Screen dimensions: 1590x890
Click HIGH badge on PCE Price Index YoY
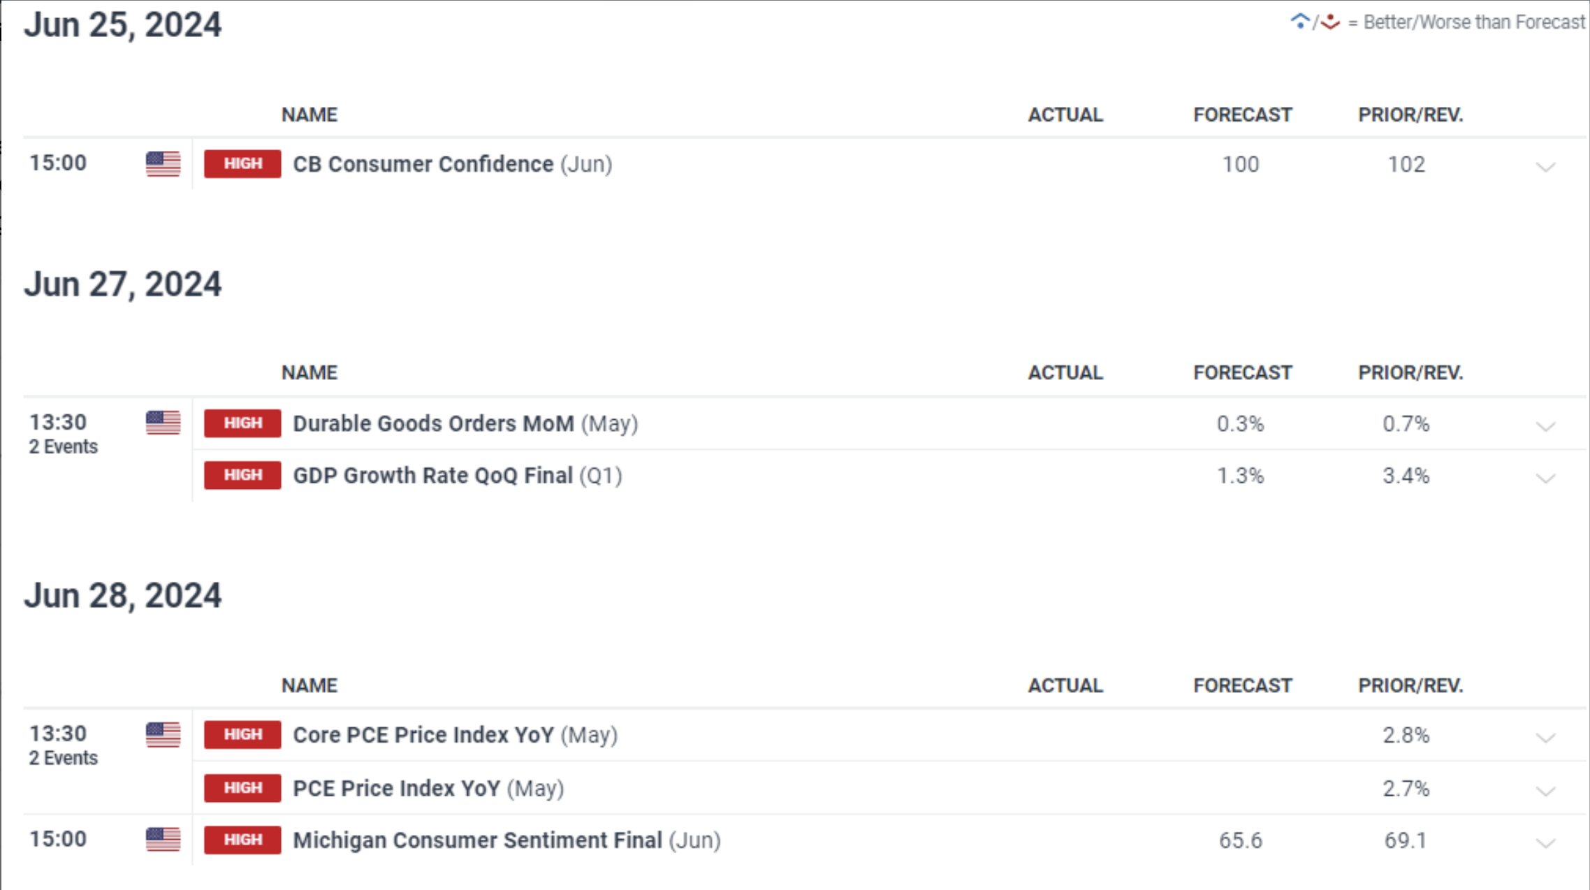[x=242, y=788]
